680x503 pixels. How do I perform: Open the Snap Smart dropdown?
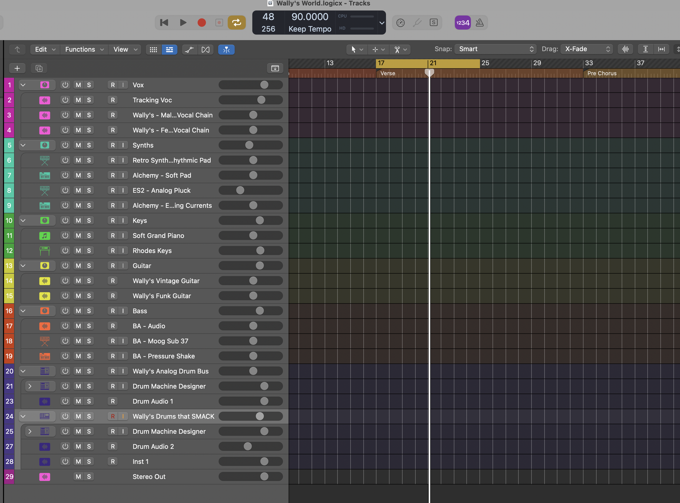point(495,49)
